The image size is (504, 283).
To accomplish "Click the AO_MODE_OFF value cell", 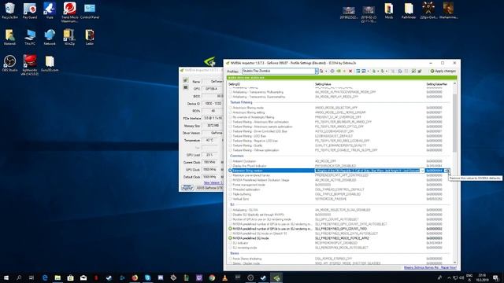I will point(325,161).
